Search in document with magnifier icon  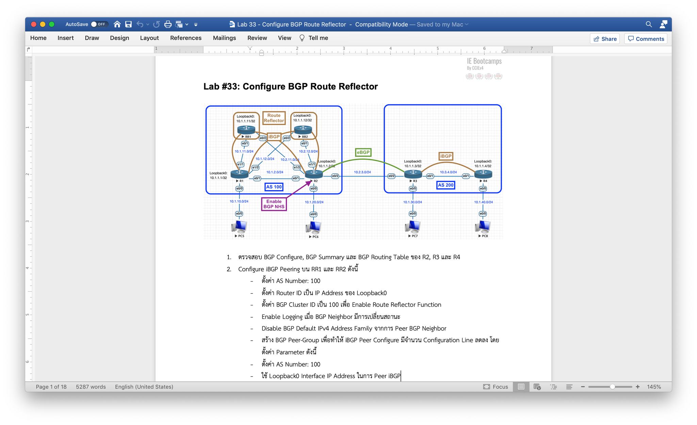[649, 24]
